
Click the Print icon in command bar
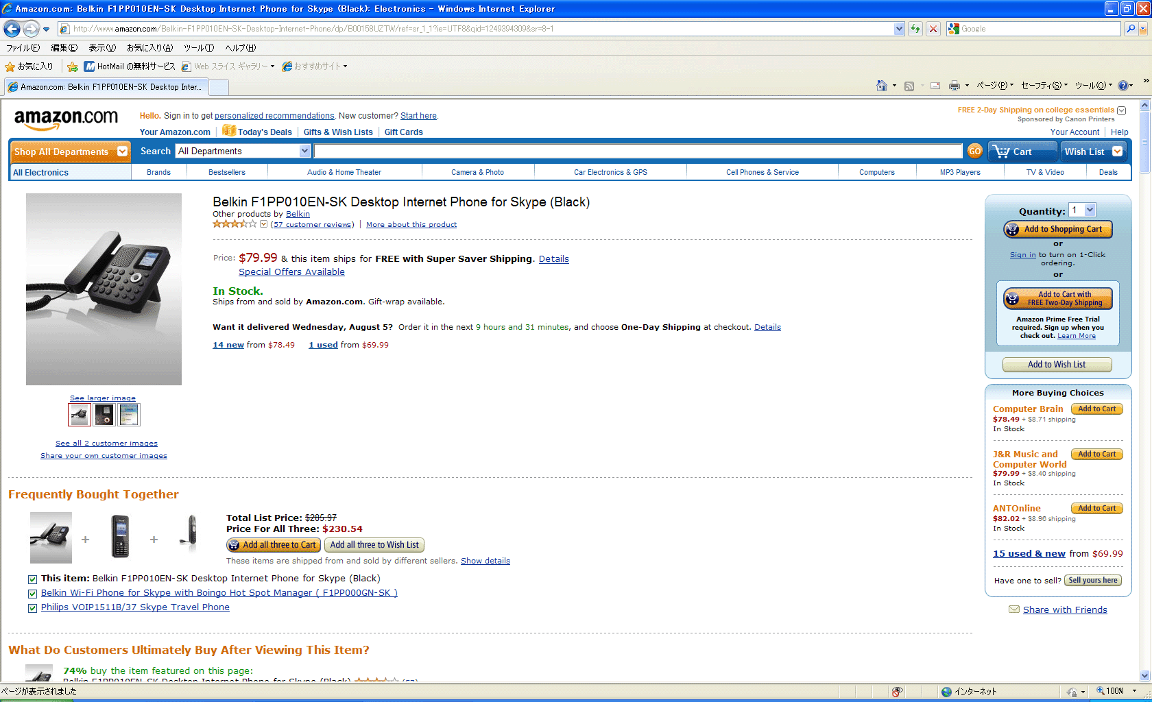[x=955, y=86]
